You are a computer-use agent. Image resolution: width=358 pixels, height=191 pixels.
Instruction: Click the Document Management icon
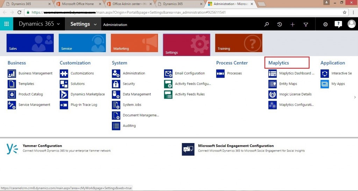(x=116, y=115)
